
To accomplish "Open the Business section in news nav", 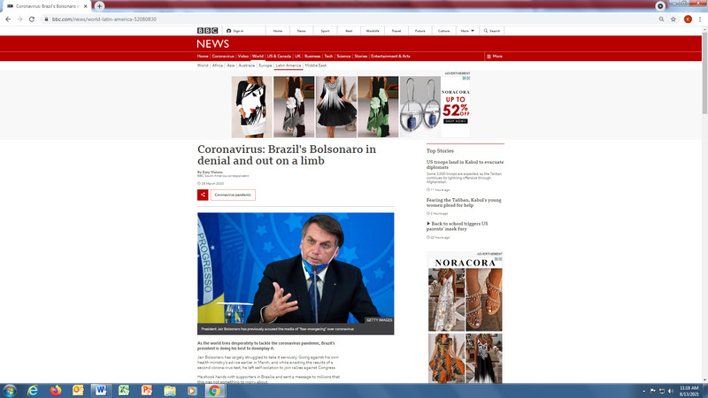I will point(312,56).
